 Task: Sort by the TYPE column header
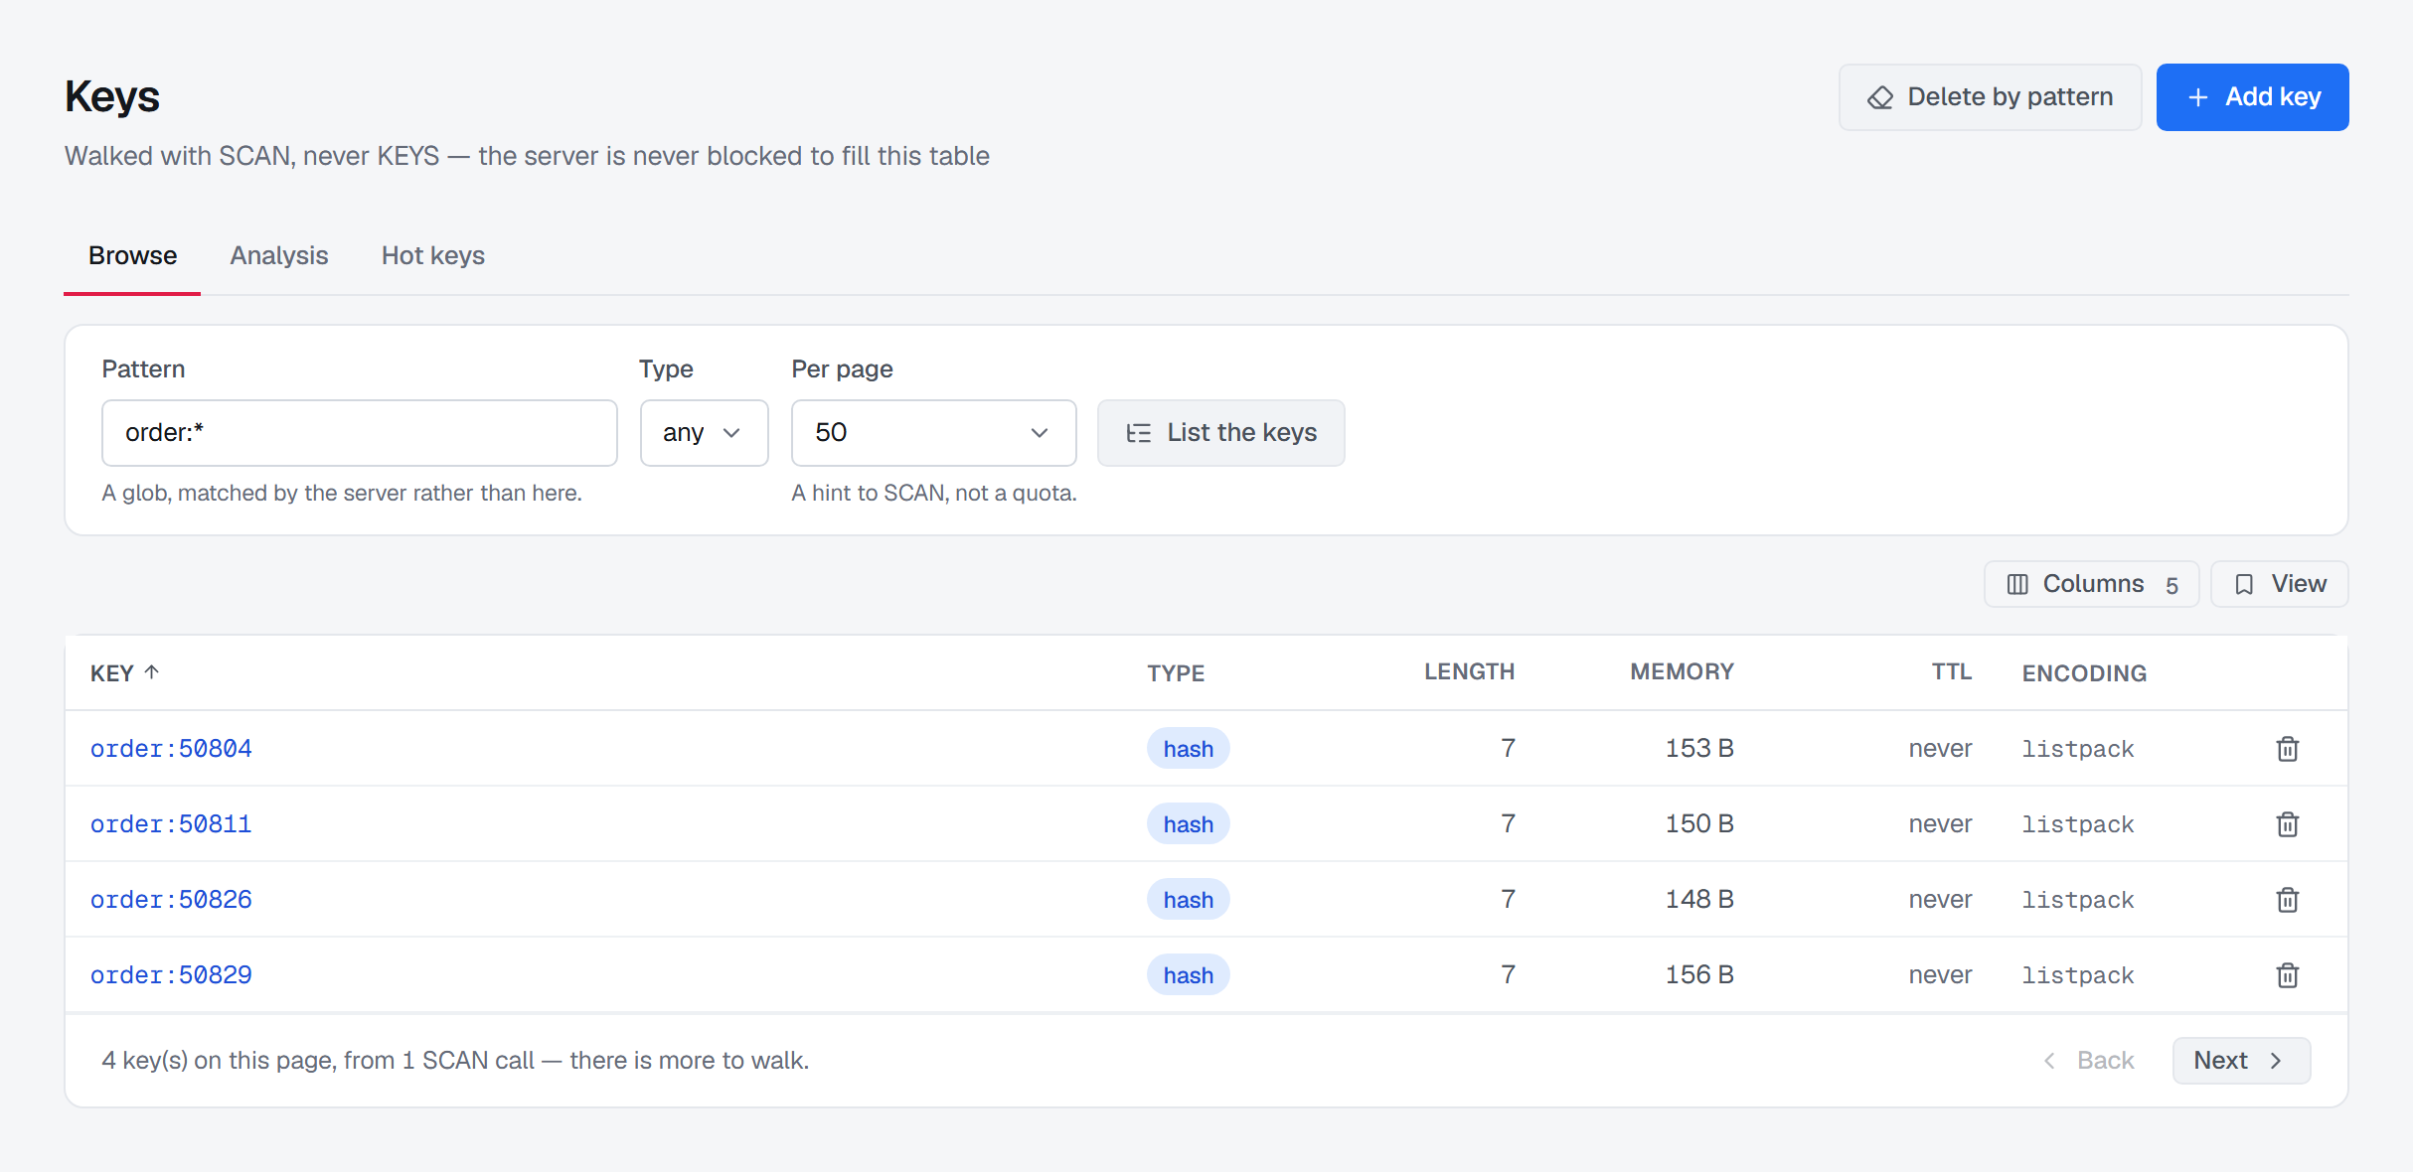1176,673
